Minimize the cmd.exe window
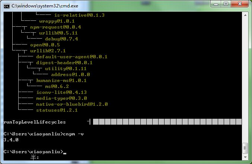 [216, 4]
